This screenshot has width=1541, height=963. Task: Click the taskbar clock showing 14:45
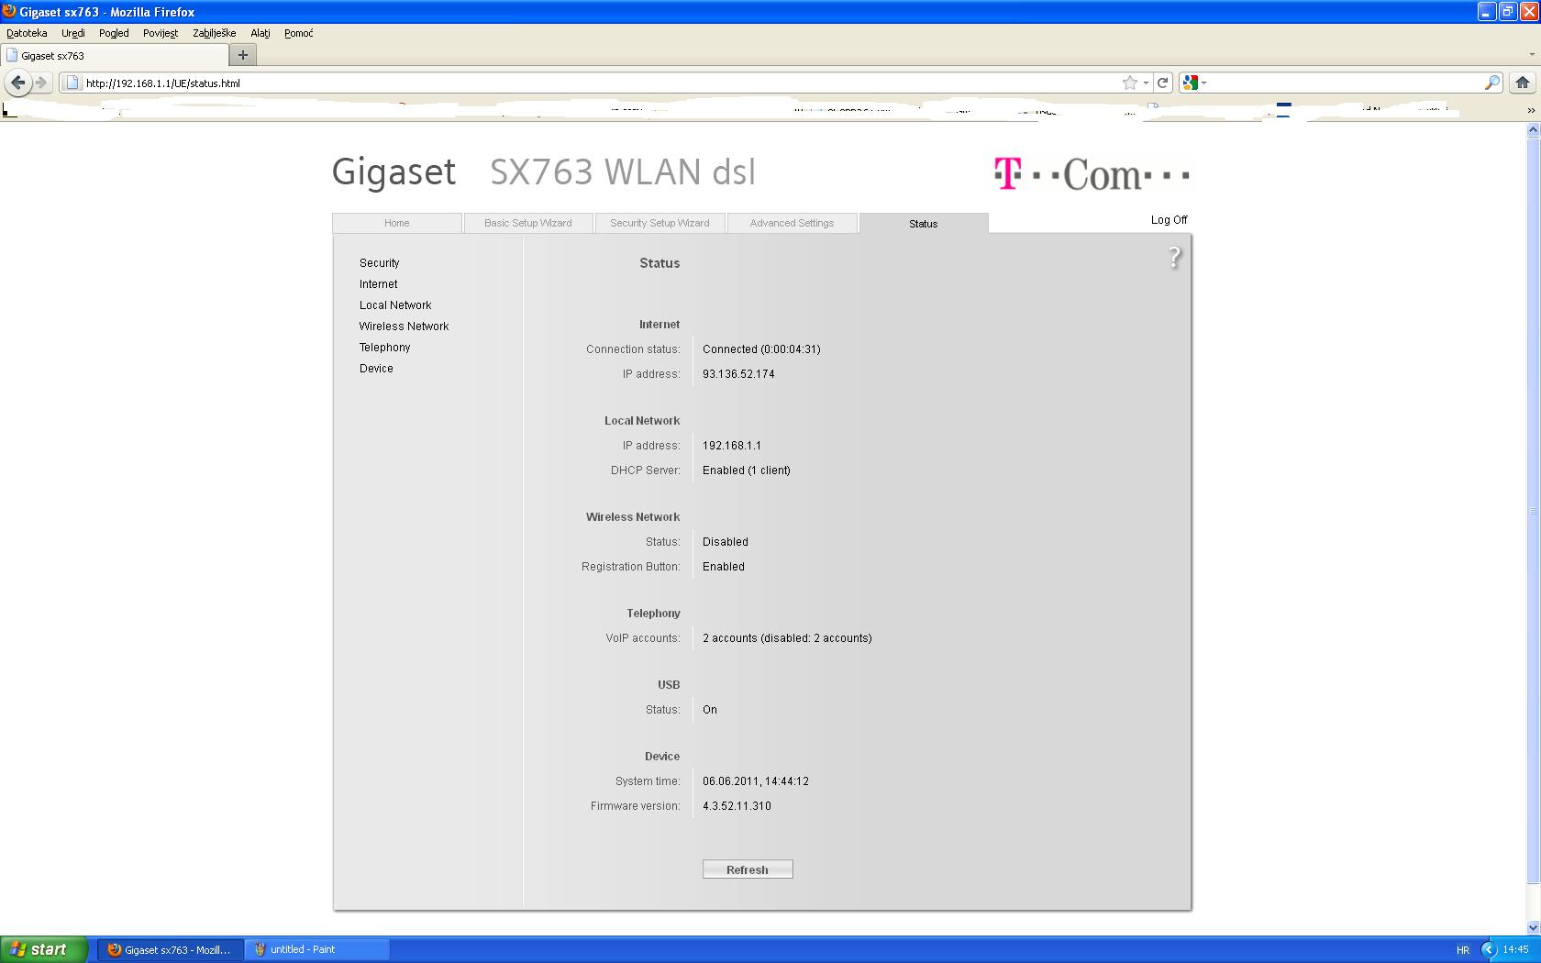point(1515,949)
